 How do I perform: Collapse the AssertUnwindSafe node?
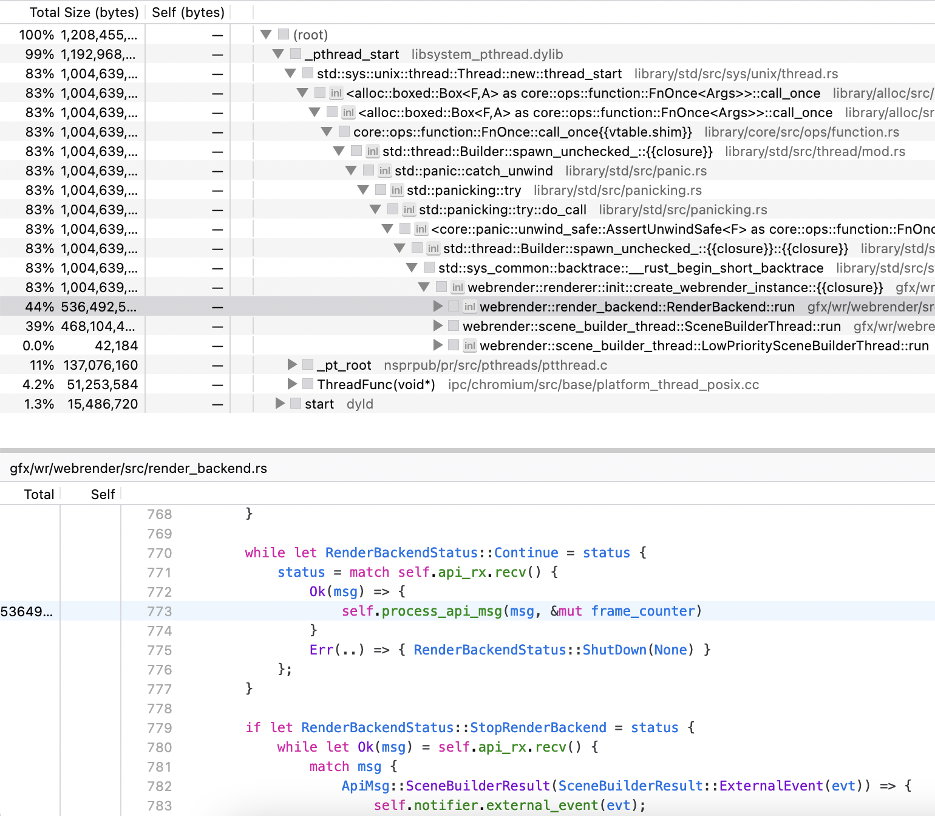click(x=387, y=229)
